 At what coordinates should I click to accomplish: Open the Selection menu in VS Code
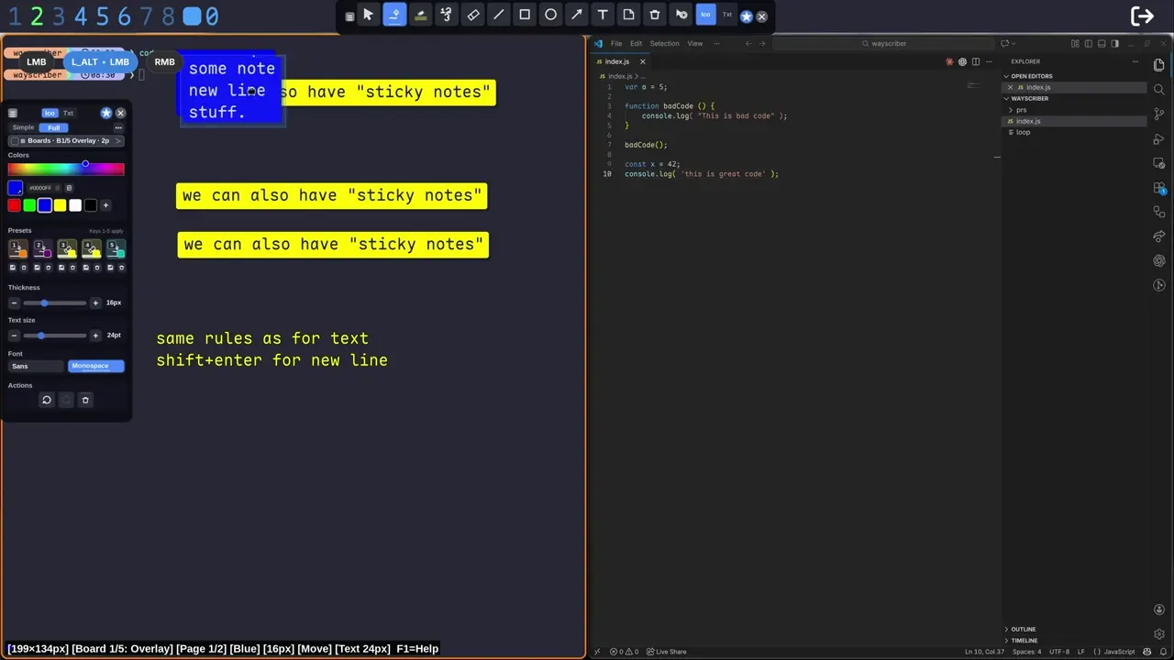point(664,43)
